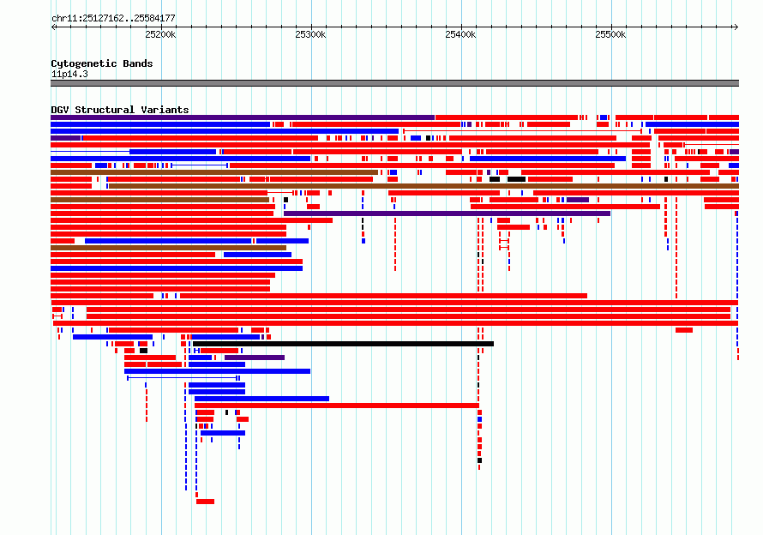The width and height of the screenshot is (763, 535).
Task: Click the ruler's right arrowhead
Action: coord(736,27)
